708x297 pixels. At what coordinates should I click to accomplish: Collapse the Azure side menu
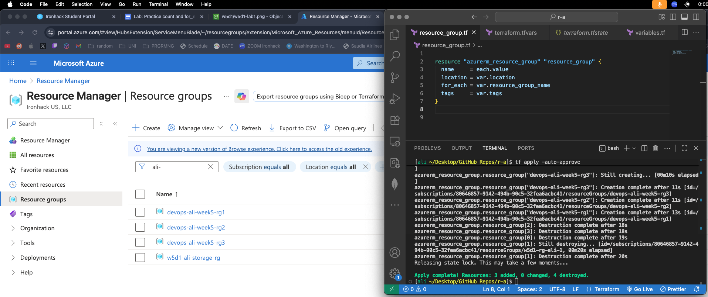click(115, 124)
